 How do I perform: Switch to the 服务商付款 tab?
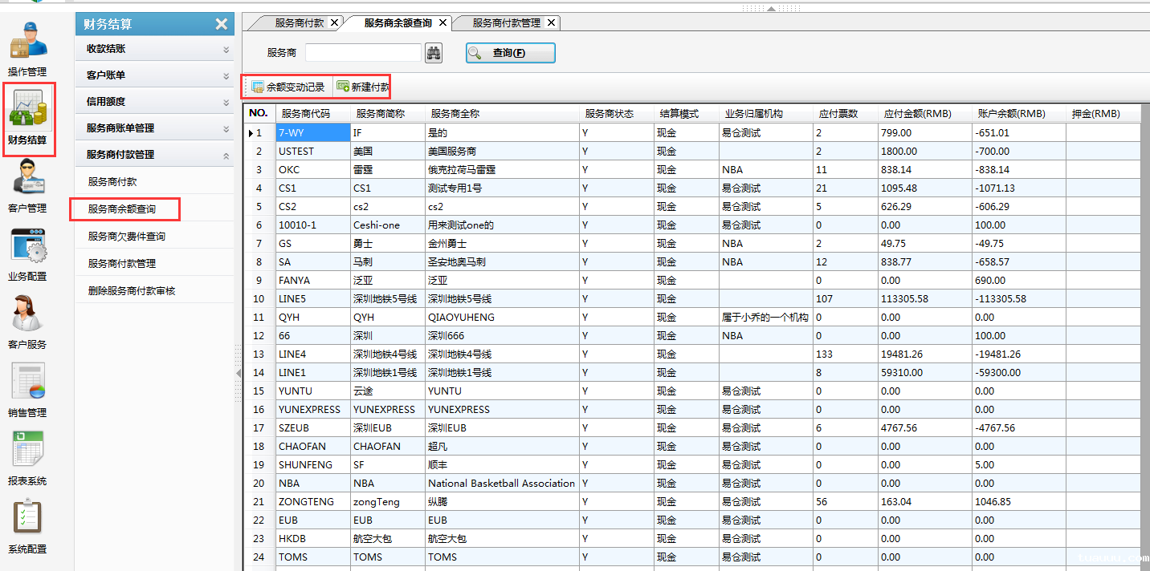[x=301, y=22]
